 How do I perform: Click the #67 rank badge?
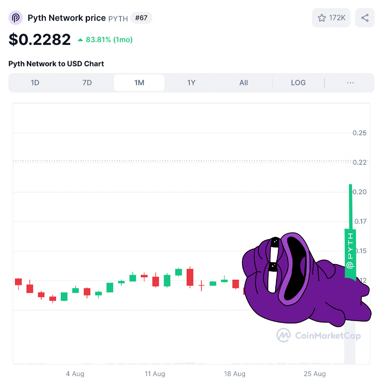(x=141, y=18)
